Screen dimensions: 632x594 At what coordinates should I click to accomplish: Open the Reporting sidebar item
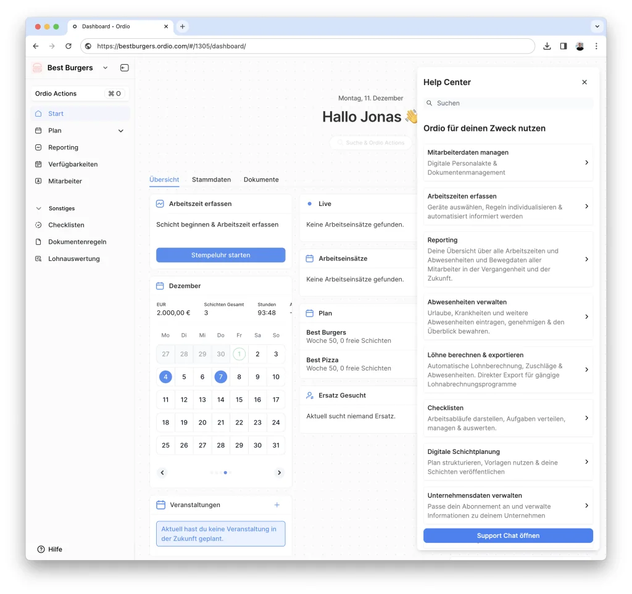(x=63, y=147)
